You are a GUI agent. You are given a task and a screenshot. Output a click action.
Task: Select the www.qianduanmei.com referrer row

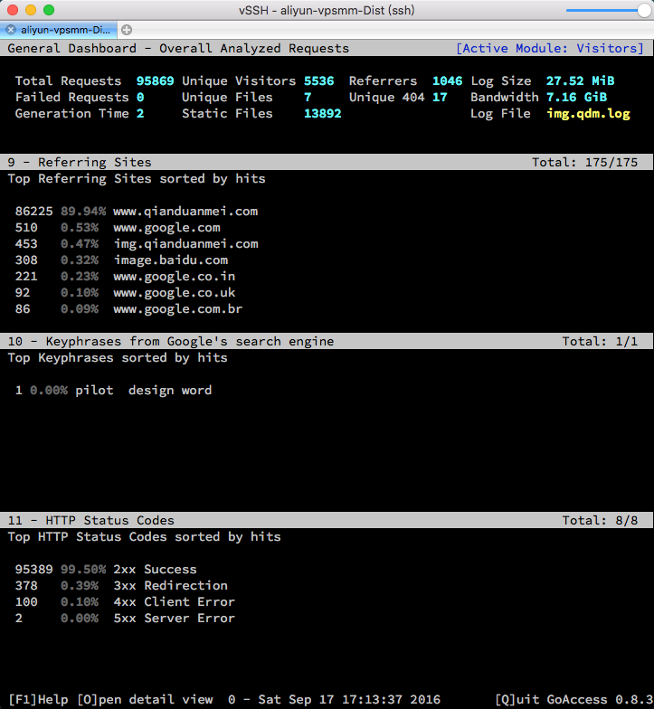[185, 212]
